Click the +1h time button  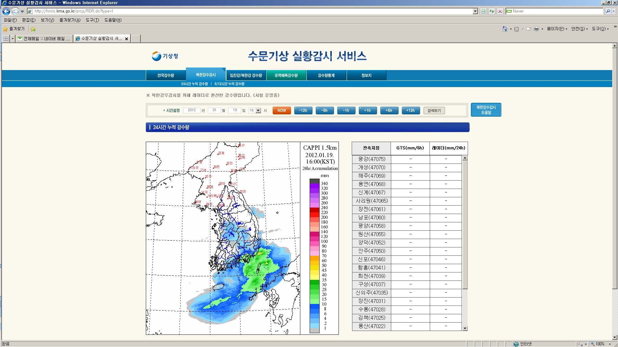367,111
